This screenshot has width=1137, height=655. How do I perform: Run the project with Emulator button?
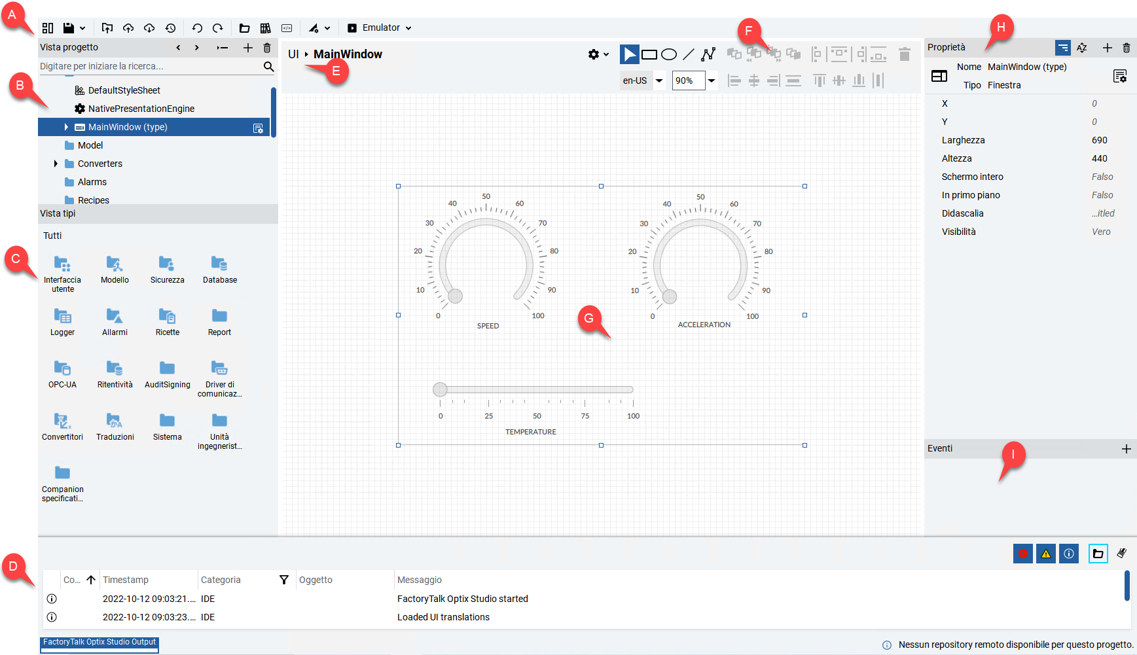click(352, 28)
